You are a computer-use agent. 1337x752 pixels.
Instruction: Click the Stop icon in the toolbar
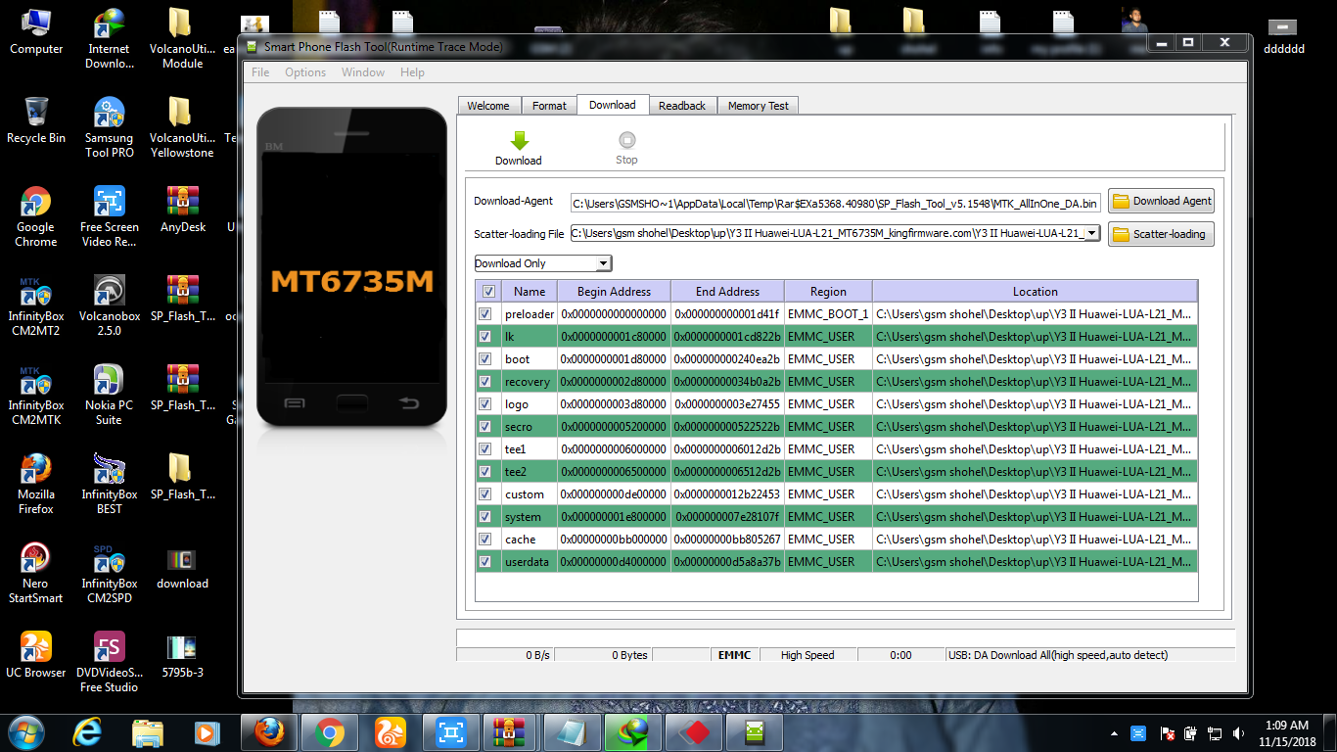626,141
